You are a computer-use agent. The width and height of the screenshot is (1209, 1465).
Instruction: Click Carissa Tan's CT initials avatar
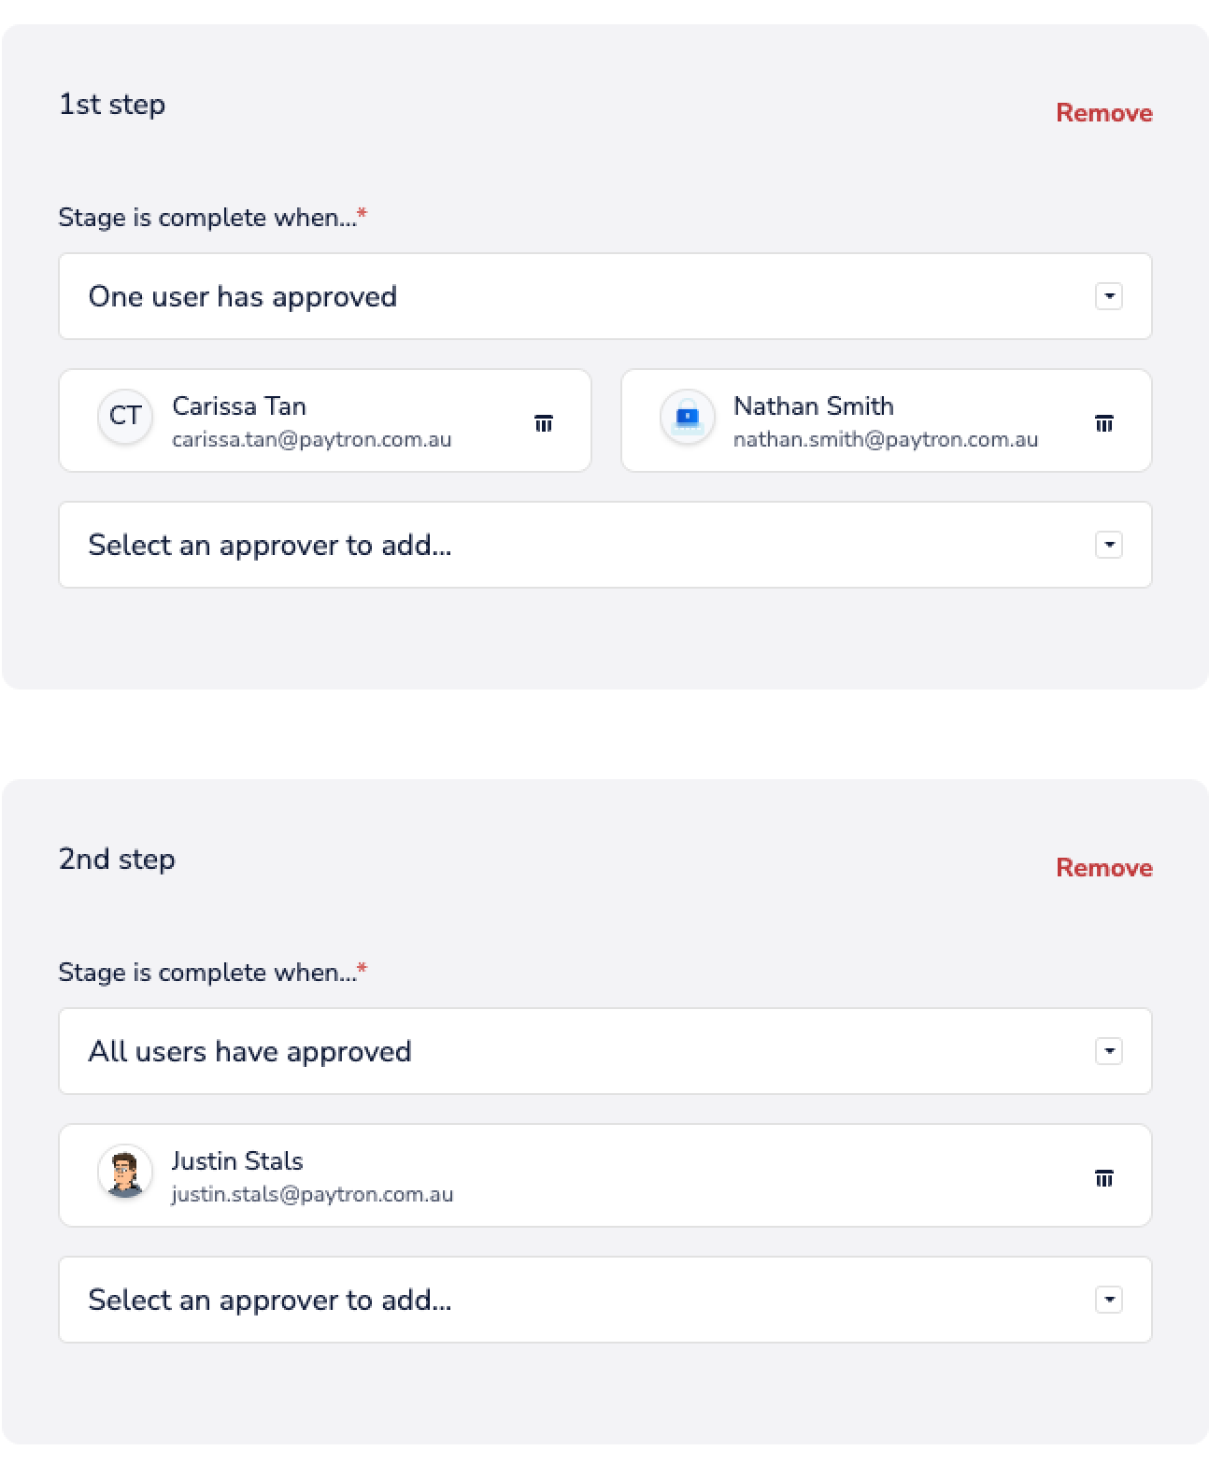coord(125,416)
